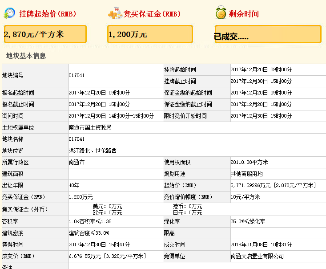Select the area value 20110.08平方米

tap(250, 162)
